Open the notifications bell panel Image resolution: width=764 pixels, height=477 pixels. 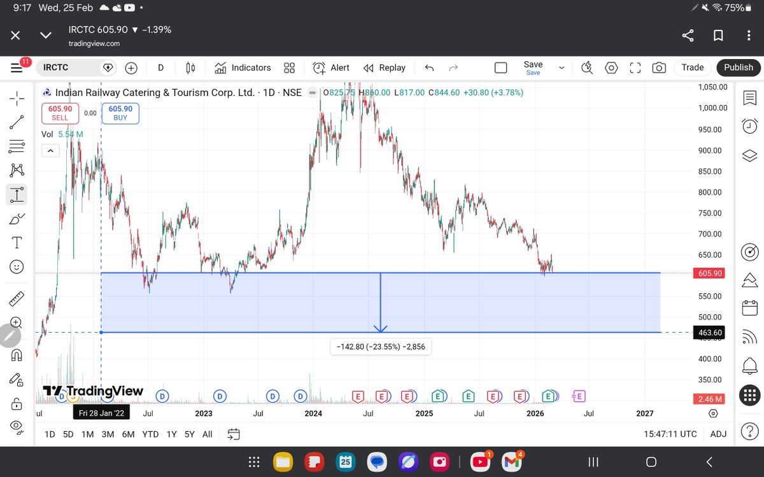749,366
